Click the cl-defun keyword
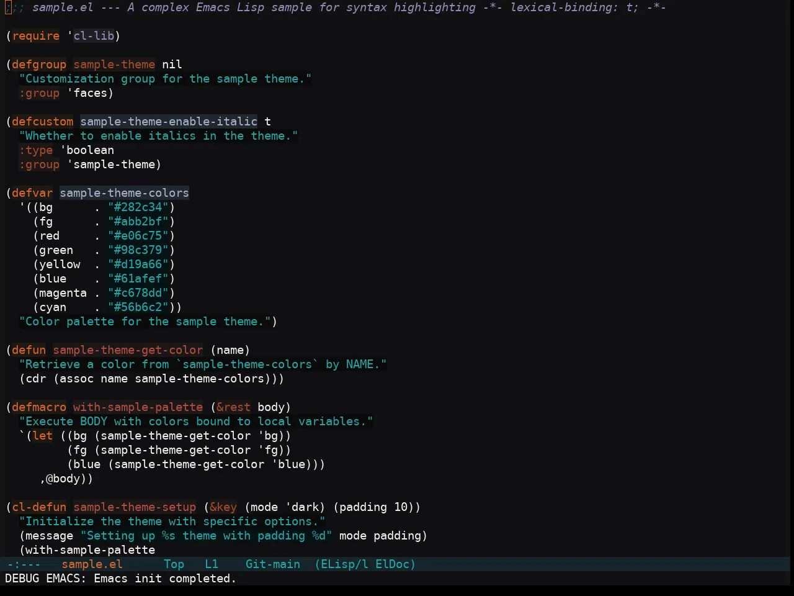Screen dimensions: 794x596 tap(39, 507)
